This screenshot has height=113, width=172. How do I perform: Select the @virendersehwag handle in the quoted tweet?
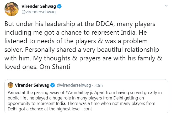tap(74, 85)
